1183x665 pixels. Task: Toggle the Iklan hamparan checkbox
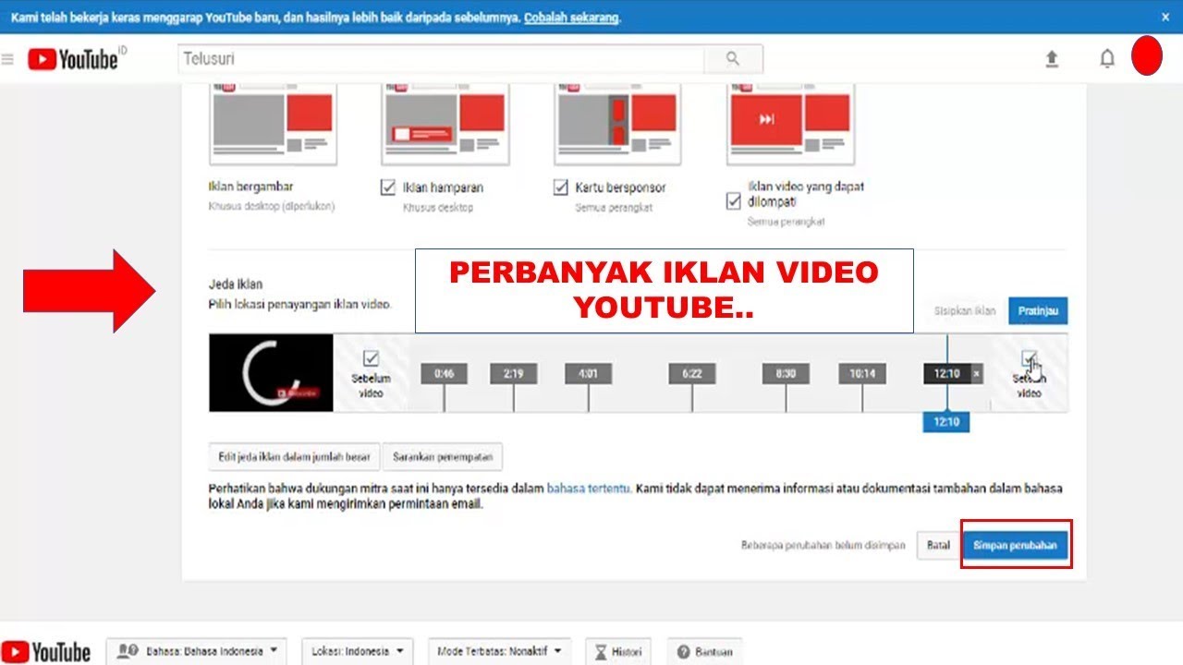[x=388, y=187]
